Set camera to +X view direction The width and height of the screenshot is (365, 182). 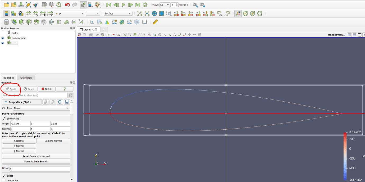pos(176,13)
